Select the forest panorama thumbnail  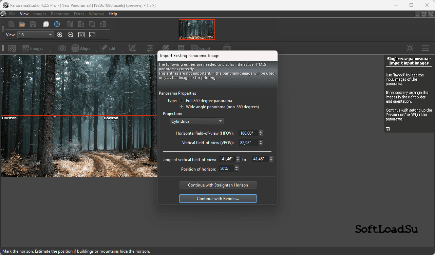pyautogui.click(x=197, y=30)
